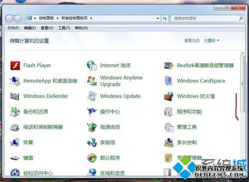This screenshot has height=182, width=249.
Task: Open the 默认程序 icon
Action: pyautogui.click(x=92, y=158)
